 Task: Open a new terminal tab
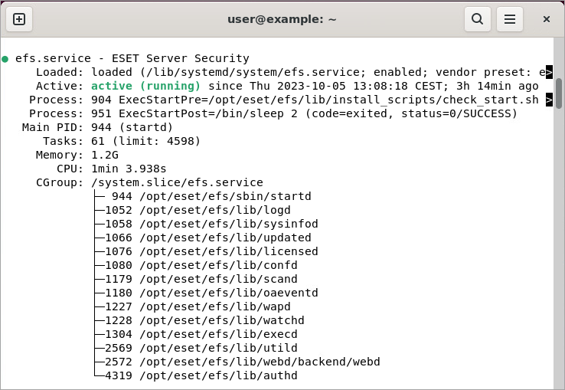click(19, 19)
